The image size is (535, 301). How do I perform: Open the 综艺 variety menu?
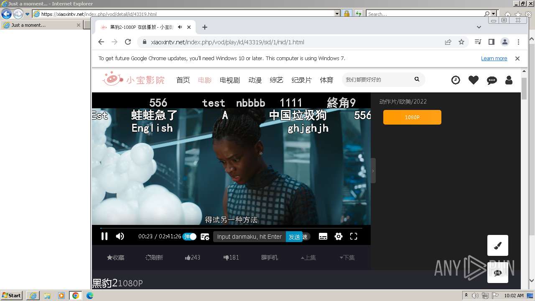pyautogui.click(x=277, y=80)
